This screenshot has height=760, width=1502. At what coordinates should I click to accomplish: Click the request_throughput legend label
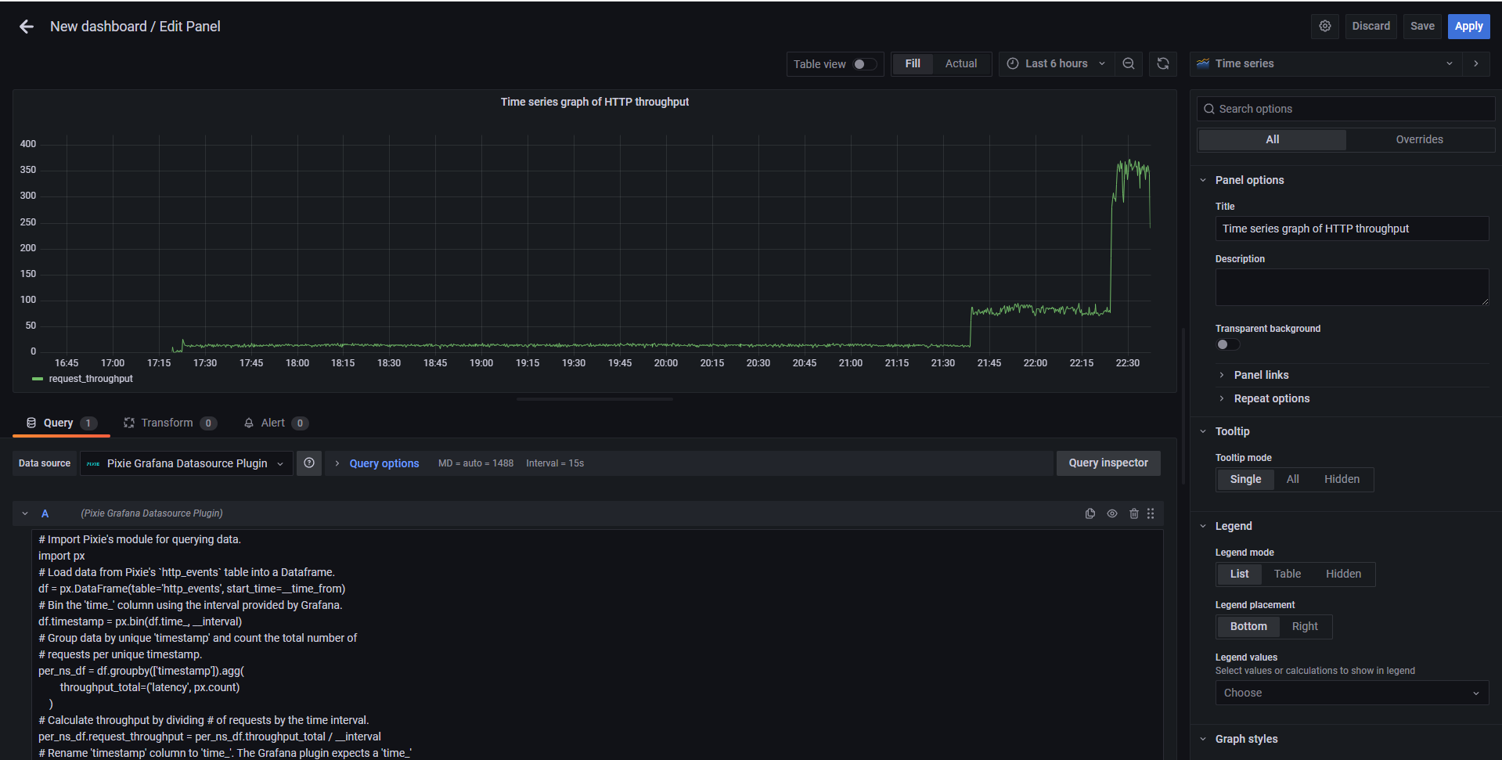tap(91, 379)
